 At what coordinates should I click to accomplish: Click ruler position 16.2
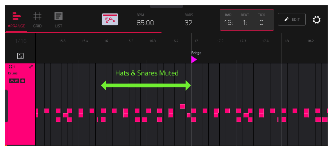click(x=130, y=41)
